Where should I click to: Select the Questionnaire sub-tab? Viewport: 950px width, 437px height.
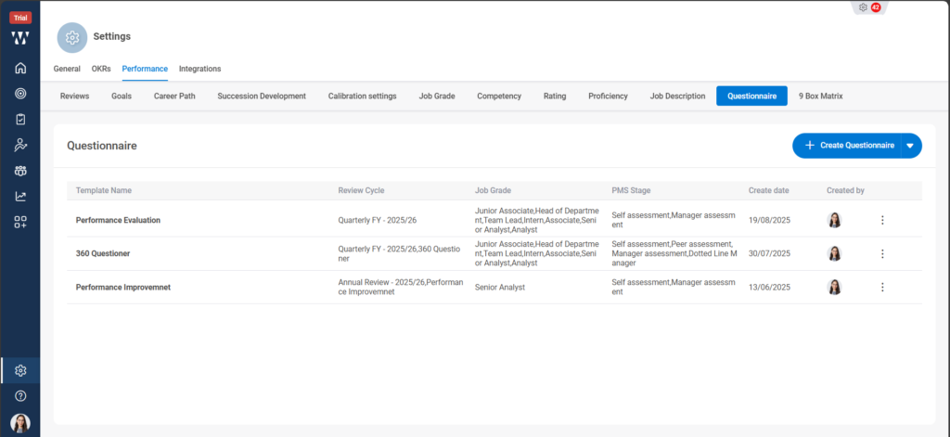[751, 96]
